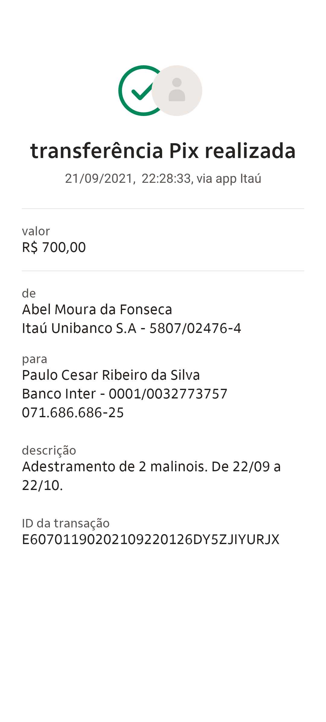Image resolution: width=326 pixels, height=722 pixels.
Task: Click the divider line below R$ 700,00
Action: (163, 271)
